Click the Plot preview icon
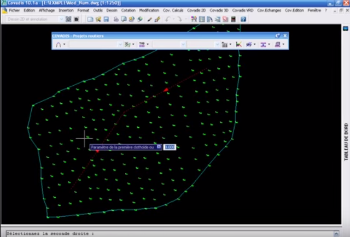 [124, 19]
